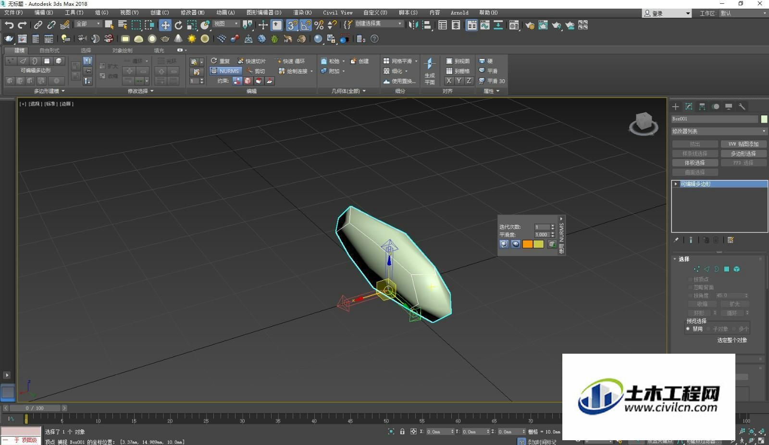Expand the 可编辑多边形 stack entry
Viewport: 769px width, 445px height.
coord(676,184)
